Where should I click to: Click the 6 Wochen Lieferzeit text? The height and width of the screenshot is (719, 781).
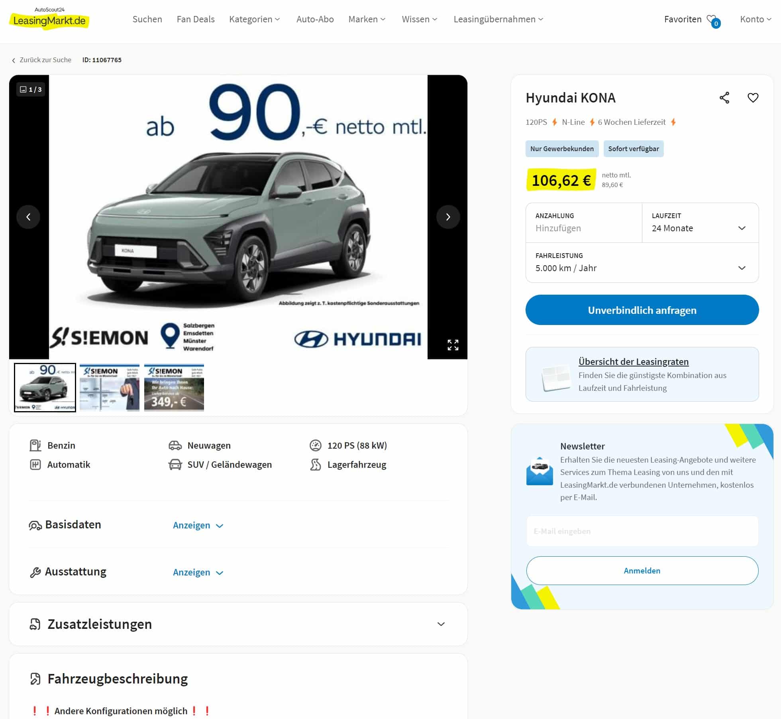631,122
